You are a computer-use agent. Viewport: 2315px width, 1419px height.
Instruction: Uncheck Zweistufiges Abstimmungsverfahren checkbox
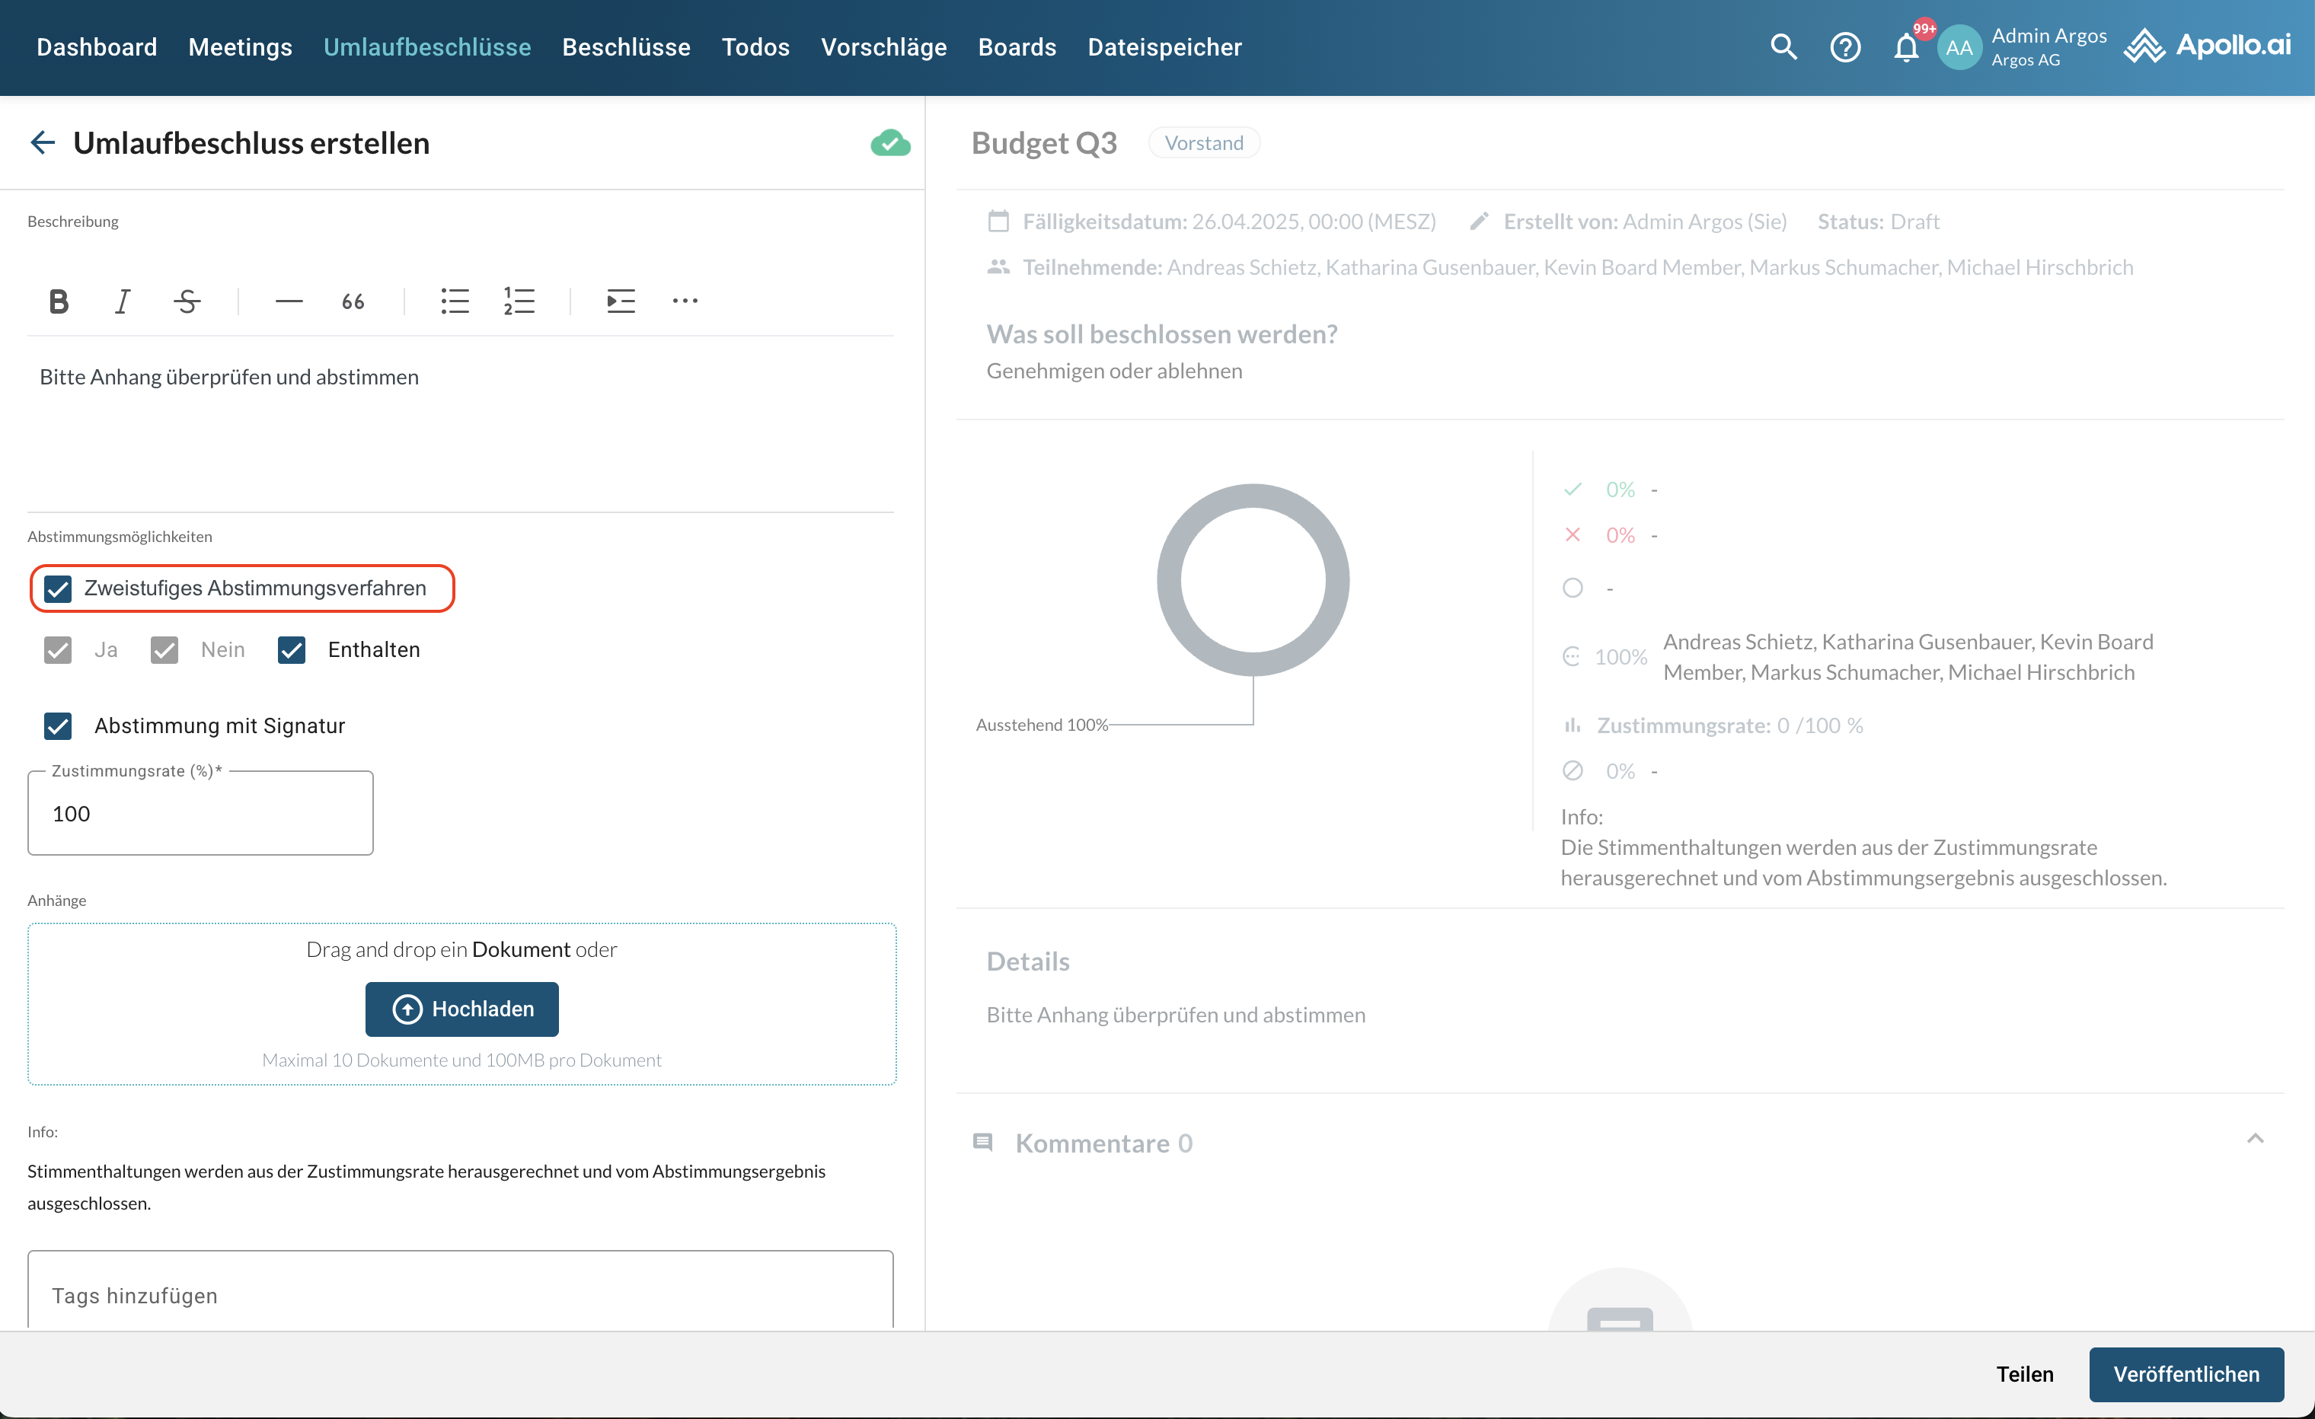[58, 588]
